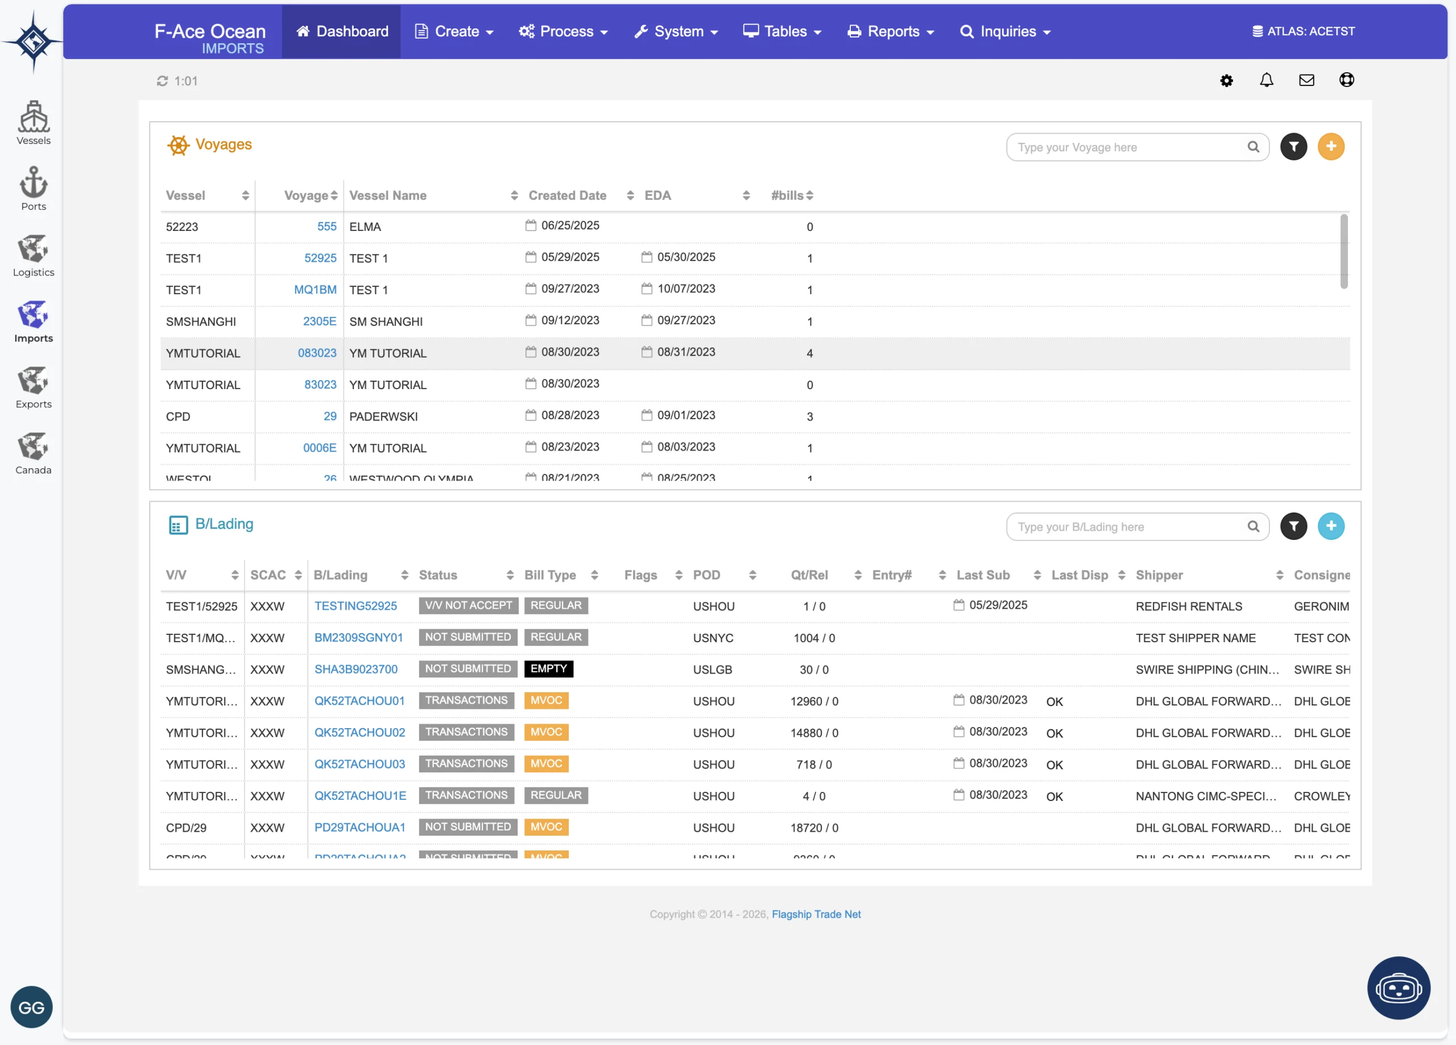Click the notifications bell icon
1456x1045 pixels.
pos(1266,80)
